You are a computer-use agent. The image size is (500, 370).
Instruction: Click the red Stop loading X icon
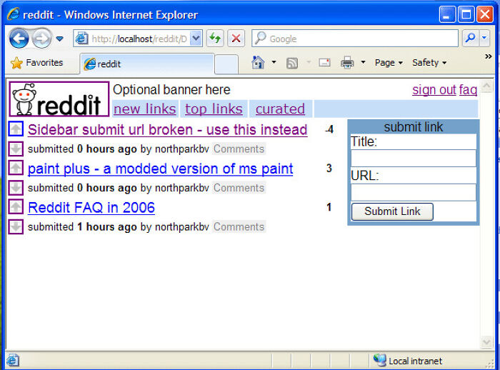pyautogui.click(x=236, y=39)
